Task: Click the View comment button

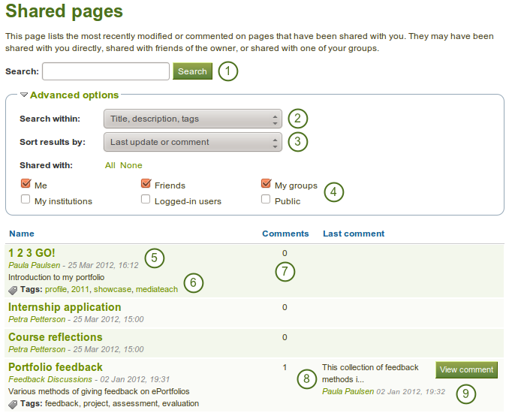Action: (466, 369)
